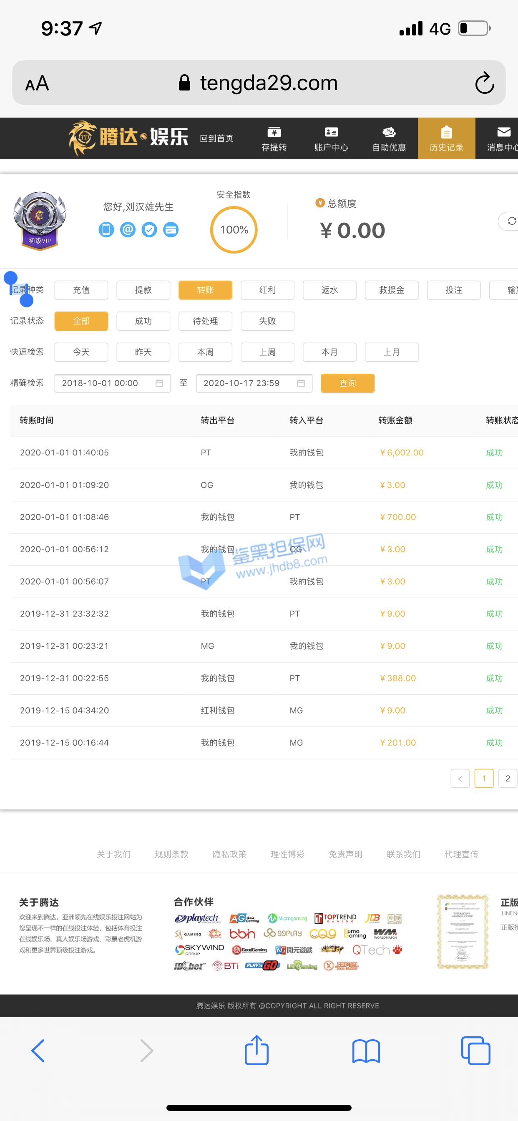This screenshot has width=518, height=1121.
Task: Open the 账户中心 menu item
Action: 331,139
